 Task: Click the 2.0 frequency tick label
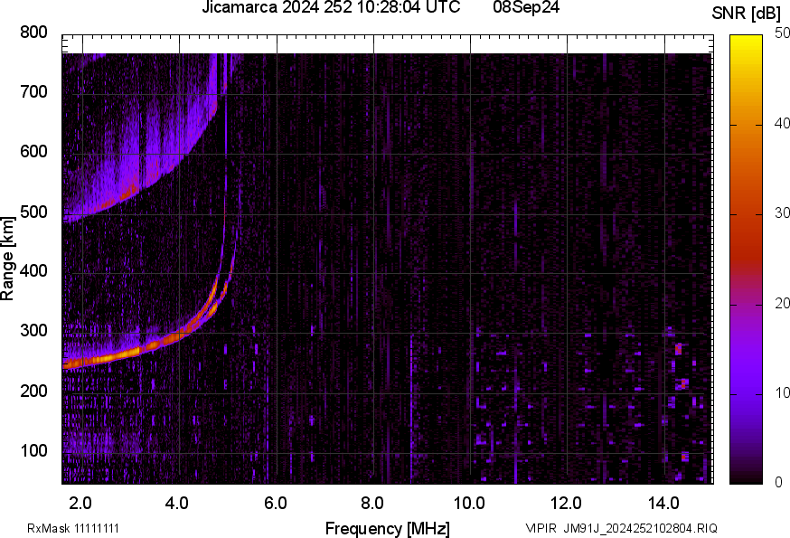coord(81,502)
